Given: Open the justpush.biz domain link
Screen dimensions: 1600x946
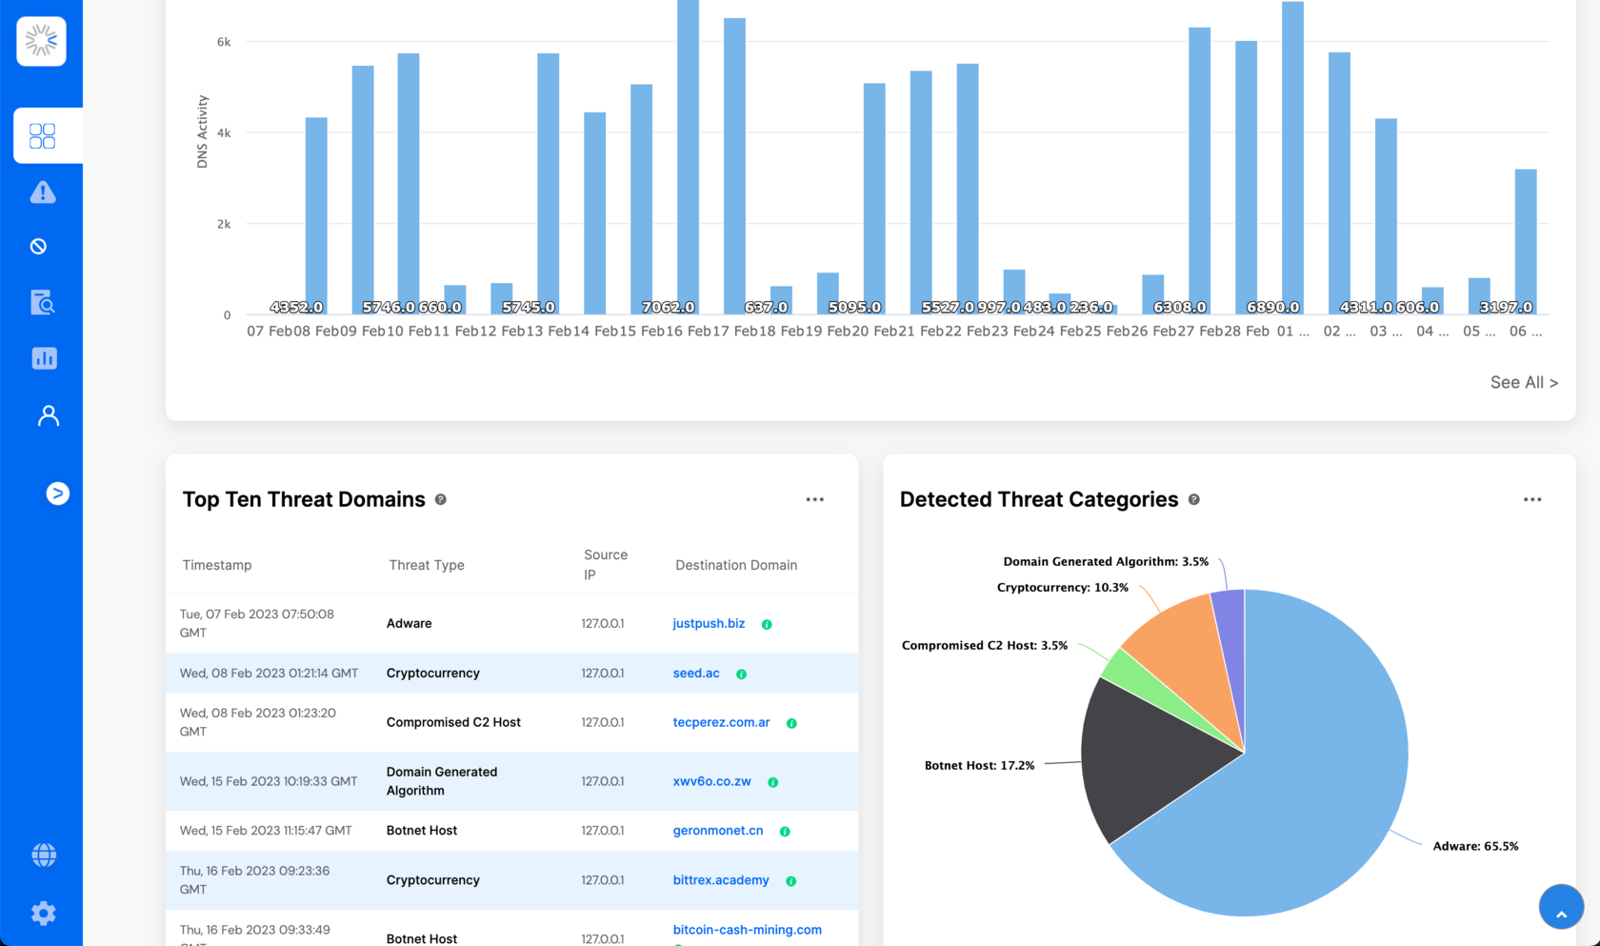Looking at the screenshot, I should (709, 623).
